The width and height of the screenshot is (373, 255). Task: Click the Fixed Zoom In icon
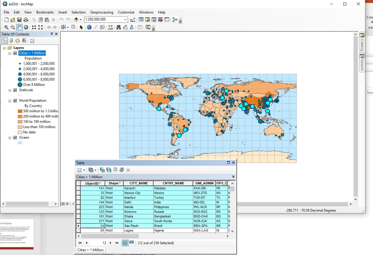(34, 27)
